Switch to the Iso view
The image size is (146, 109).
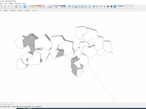(69, 7)
